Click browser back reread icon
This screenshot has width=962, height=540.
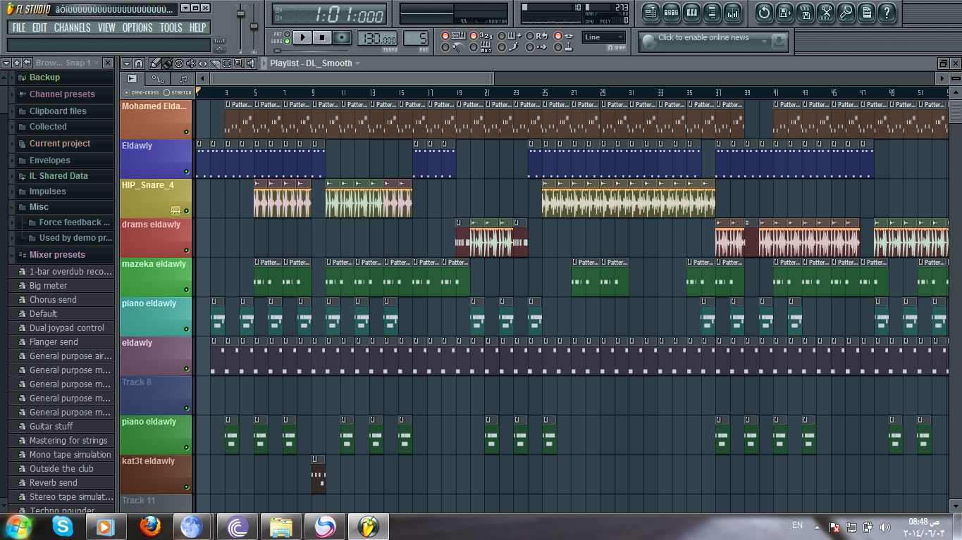[27, 63]
